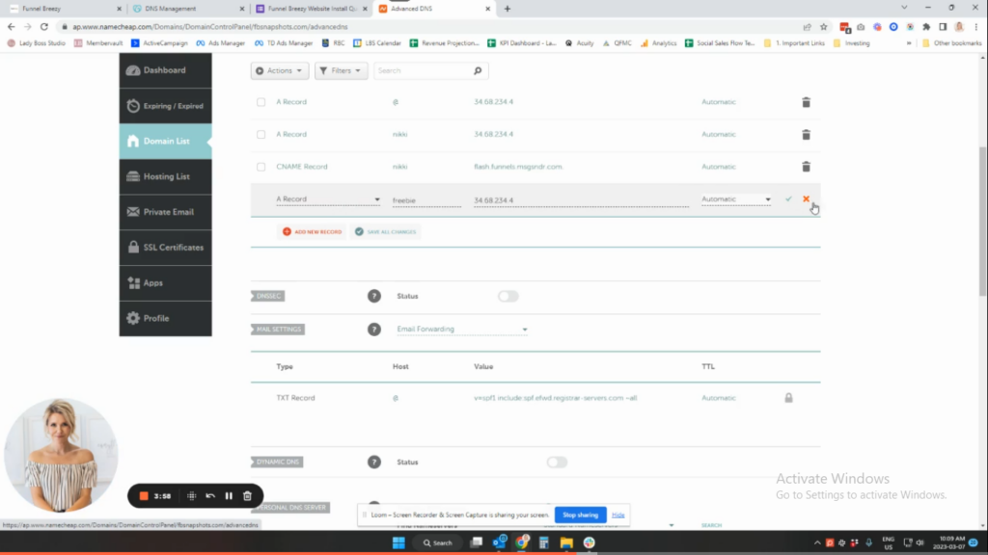Confirm new record with green checkmark
Image resolution: width=988 pixels, height=555 pixels.
[788, 199]
